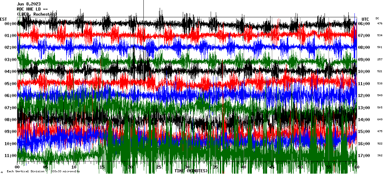Screen dimensions: 384x176
Task: Click the 10 minute axis tick label
Action: point(74,167)
